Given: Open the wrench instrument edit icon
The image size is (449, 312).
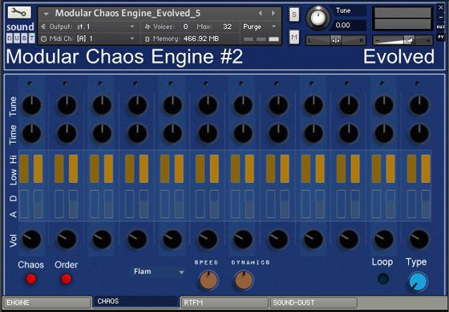Looking at the screenshot, I should coord(19,13).
